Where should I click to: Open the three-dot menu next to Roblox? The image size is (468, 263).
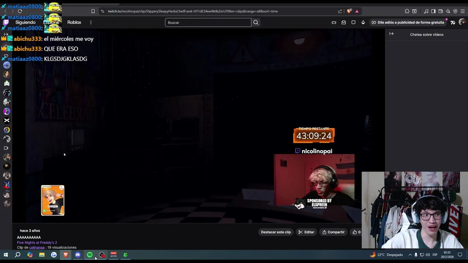pos(91,22)
